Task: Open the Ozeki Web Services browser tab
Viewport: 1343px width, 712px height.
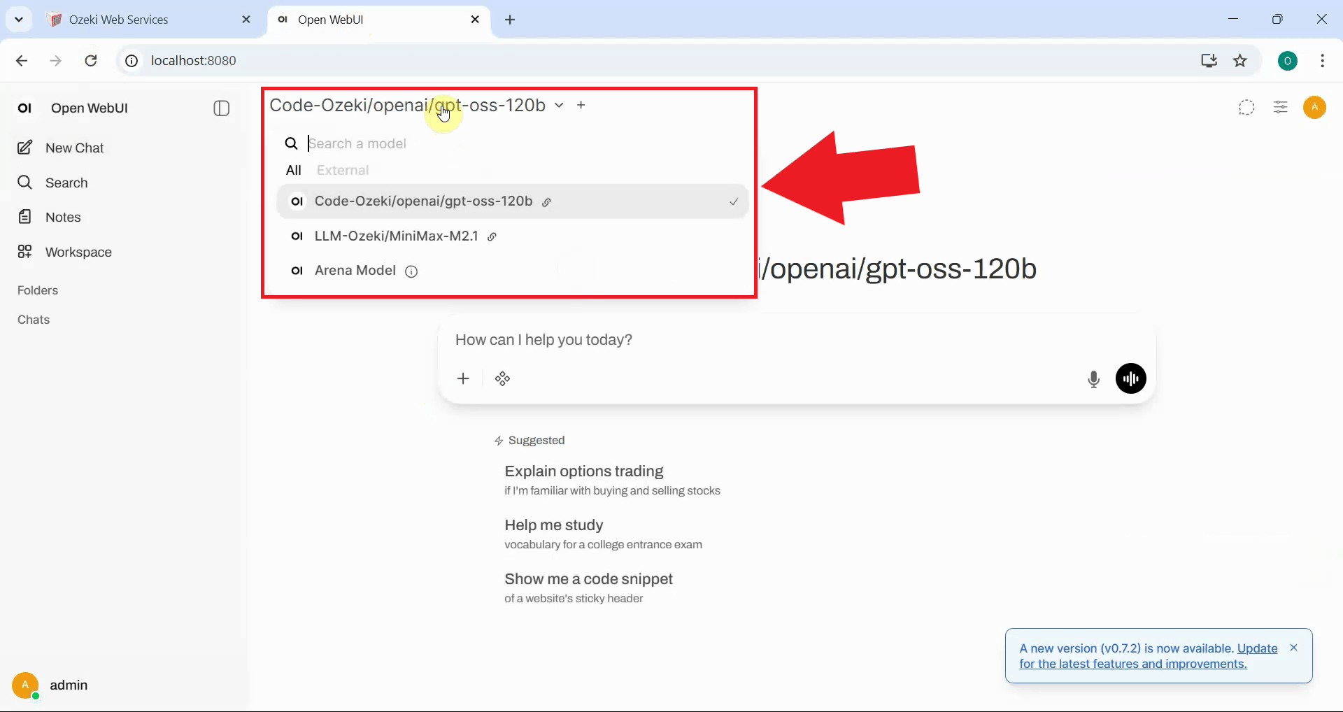Action: (x=119, y=20)
